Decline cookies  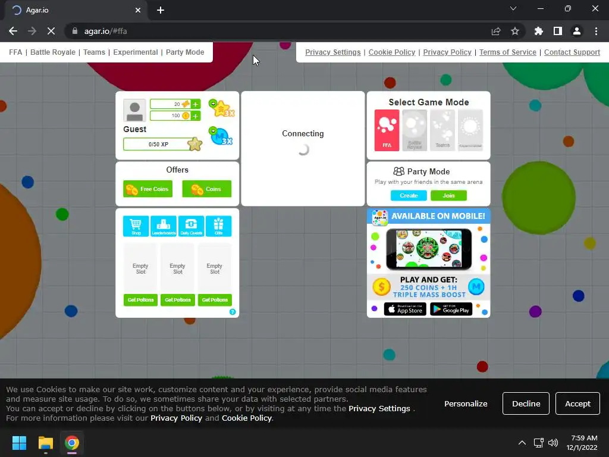pos(526,403)
